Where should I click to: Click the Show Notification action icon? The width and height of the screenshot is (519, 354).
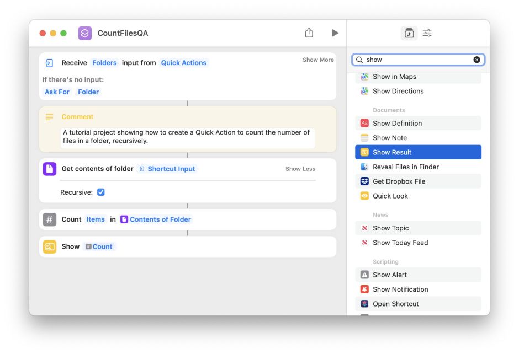[365, 289]
